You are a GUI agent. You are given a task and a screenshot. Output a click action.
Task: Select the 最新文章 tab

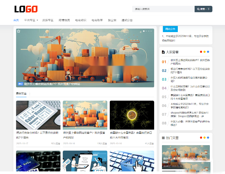click(21, 94)
